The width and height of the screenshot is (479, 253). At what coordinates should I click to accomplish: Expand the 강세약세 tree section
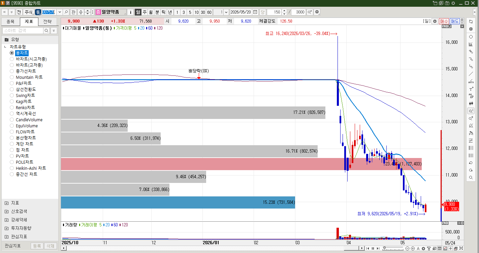coord(6,220)
